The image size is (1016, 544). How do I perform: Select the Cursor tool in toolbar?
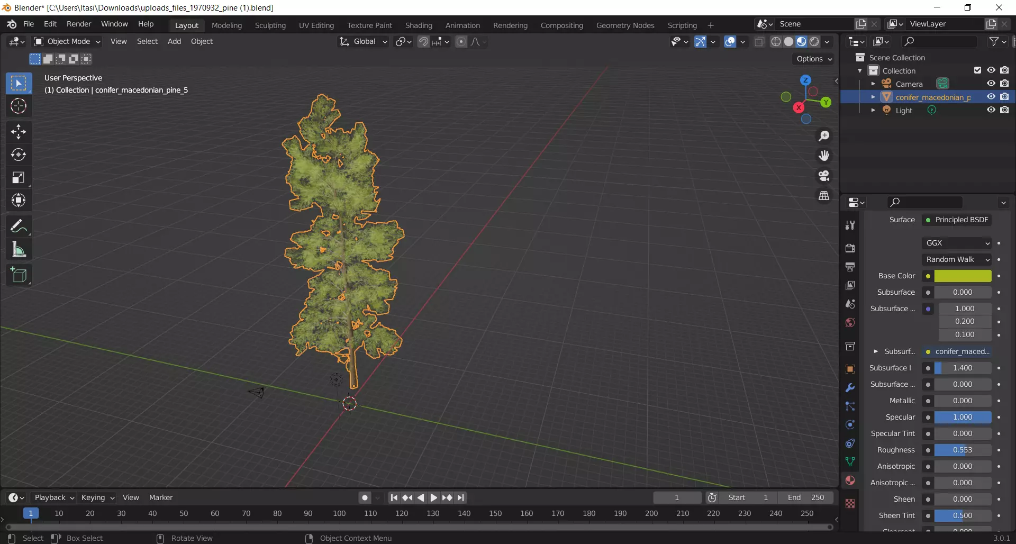19,106
